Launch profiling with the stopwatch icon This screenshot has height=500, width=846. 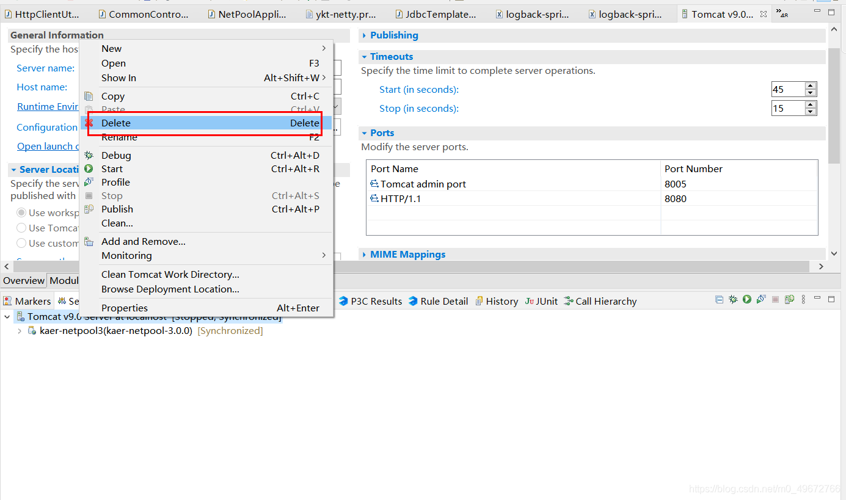(x=760, y=299)
